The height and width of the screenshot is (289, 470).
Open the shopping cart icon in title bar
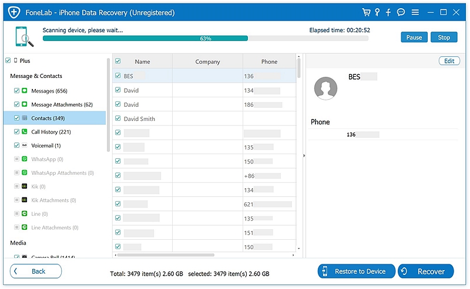click(366, 12)
